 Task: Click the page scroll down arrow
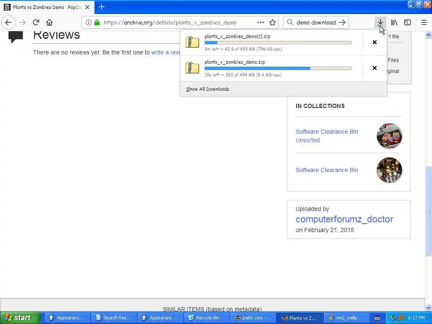[428, 308]
